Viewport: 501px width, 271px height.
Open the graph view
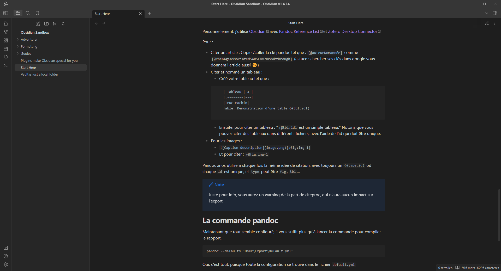[x=6, y=32]
